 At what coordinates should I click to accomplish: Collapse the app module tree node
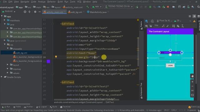coord(2,16)
